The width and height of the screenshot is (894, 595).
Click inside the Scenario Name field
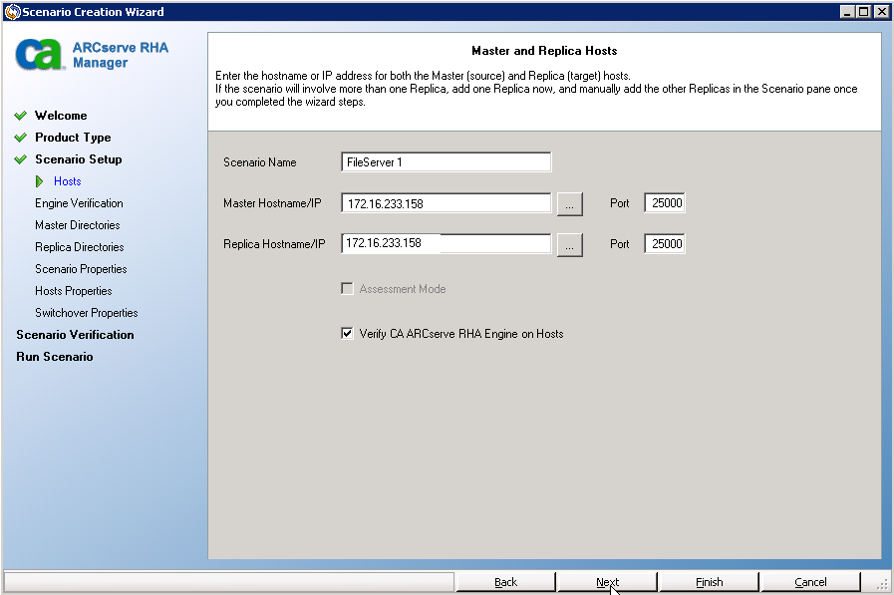pyautogui.click(x=446, y=161)
